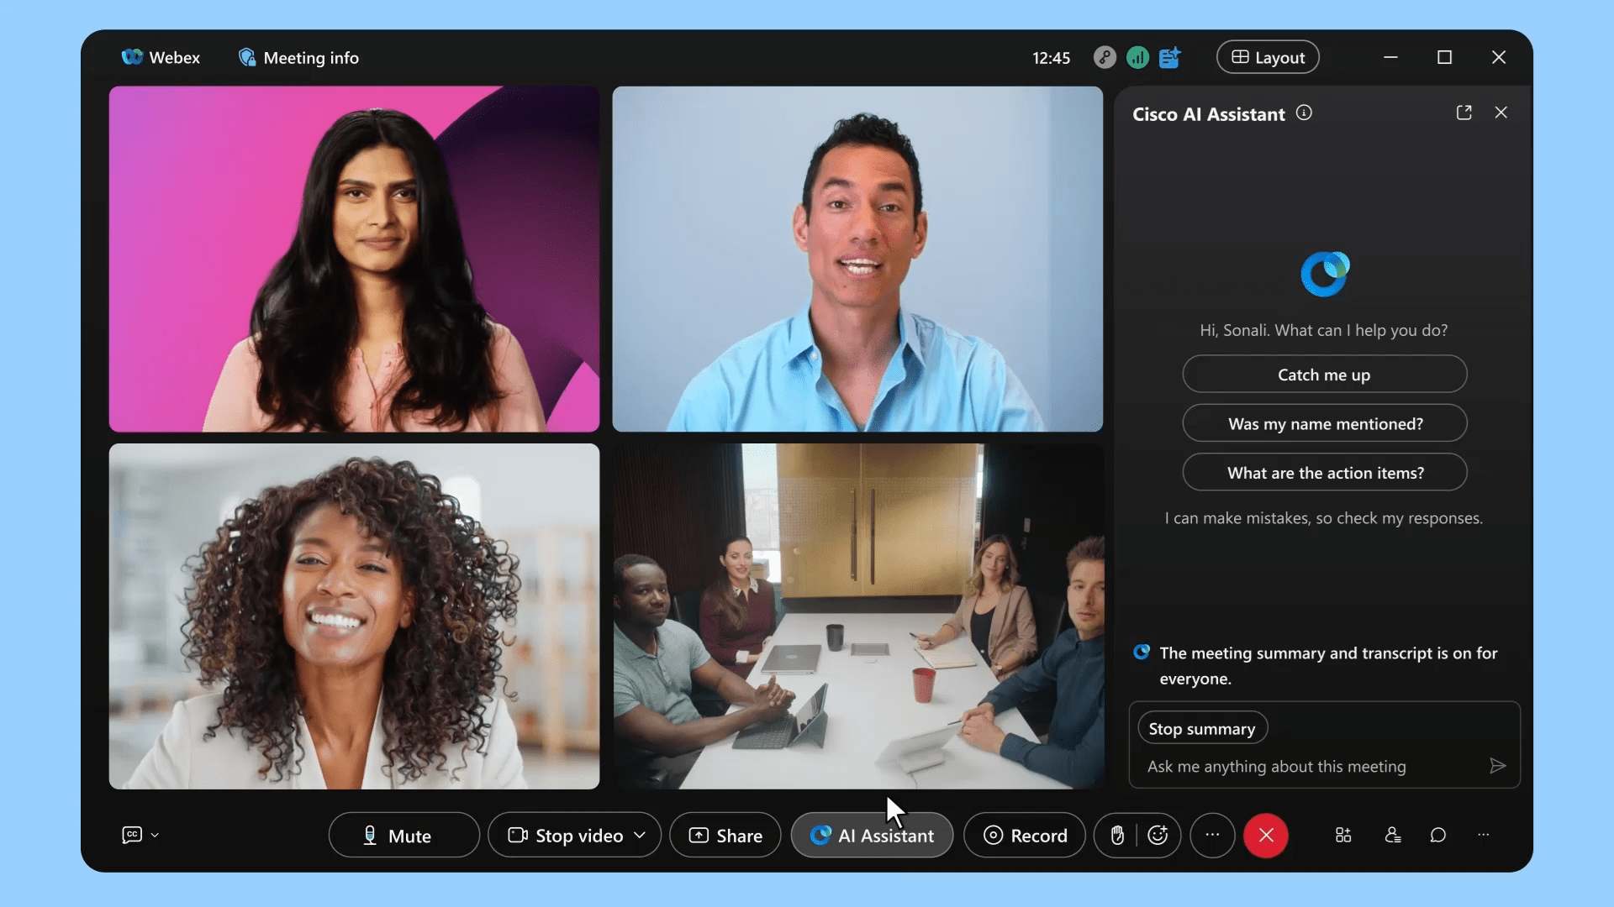Ask What are the action items?
This screenshot has width=1614, height=907.
[x=1324, y=472]
